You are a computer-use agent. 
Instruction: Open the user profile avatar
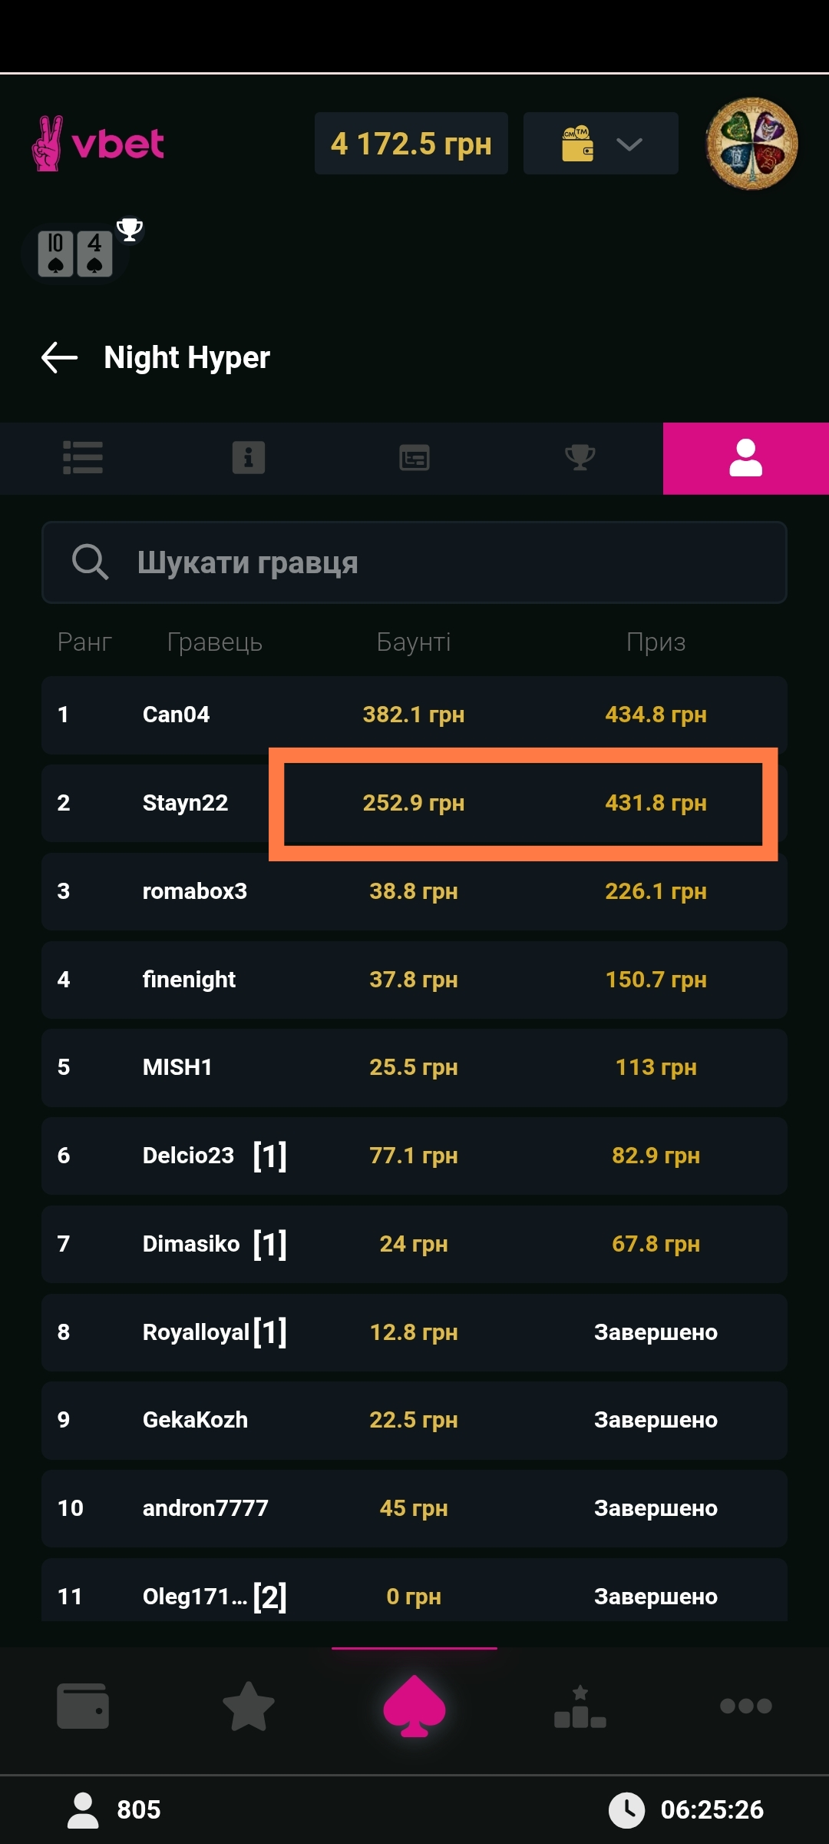[x=751, y=144]
